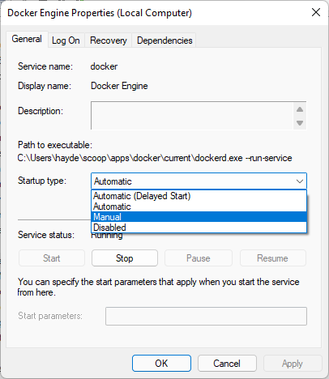Pick Manual startup type
The height and width of the screenshot is (379, 329).
coord(199,217)
